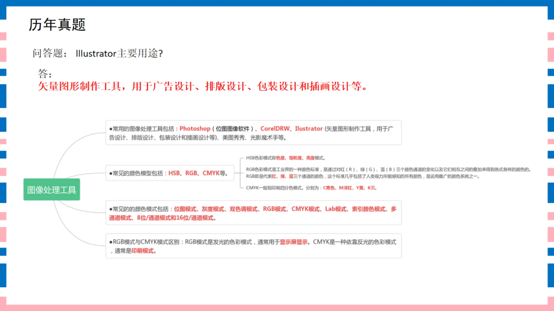Screen dimensions: 554x311
Task: Click the red word Photoshop
Action: 195,129
